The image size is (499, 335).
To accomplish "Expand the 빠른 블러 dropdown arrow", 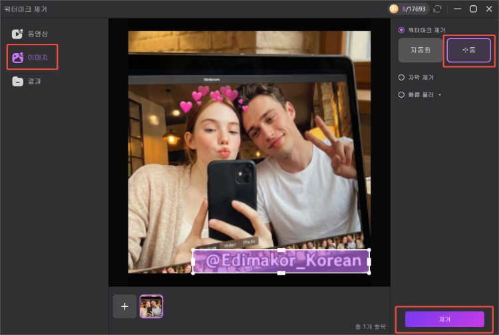I will (x=440, y=95).
